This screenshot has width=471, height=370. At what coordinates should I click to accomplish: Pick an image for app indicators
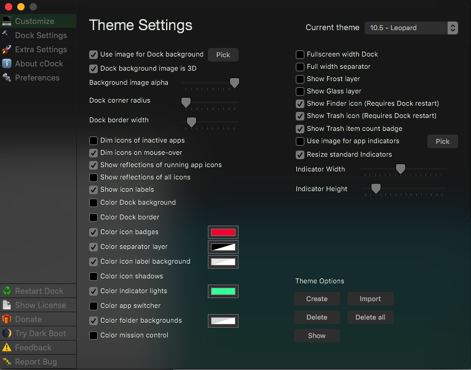pos(443,141)
